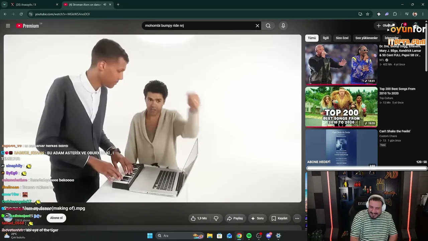
Task: Open File Explorer from the taskbar
Action: [210, 236]
